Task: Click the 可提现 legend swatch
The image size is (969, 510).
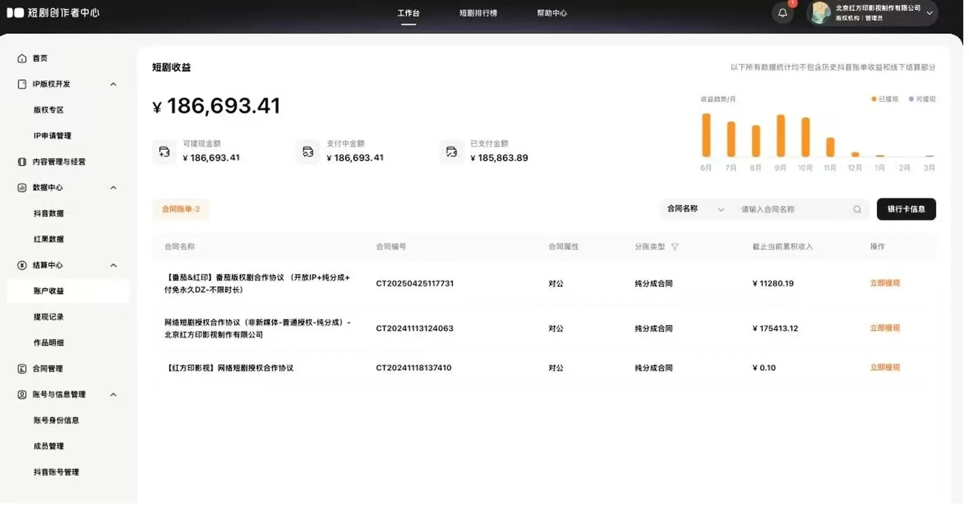Action: (x=911, y=99)
